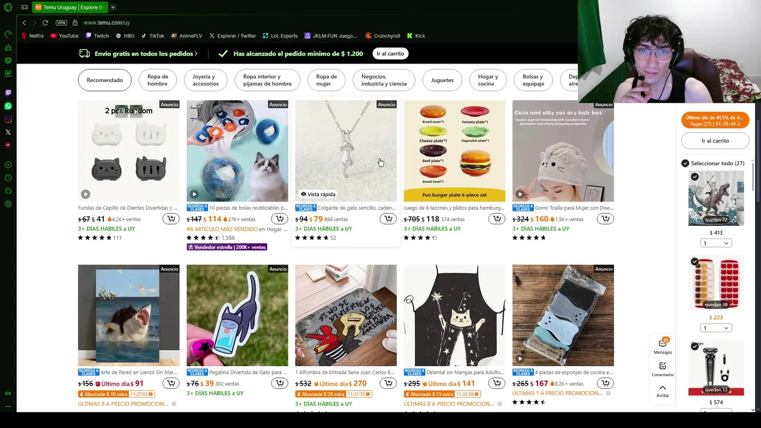Add cat necklace pendant to cart
This screenshot has height=428, width=761.
pyautogui.click(x=388, y=219)
